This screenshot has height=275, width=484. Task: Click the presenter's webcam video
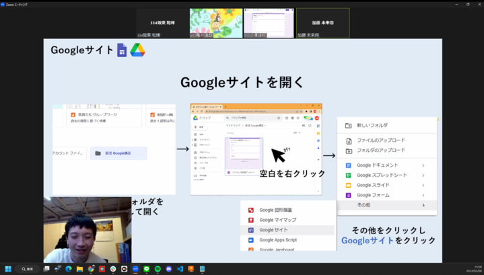click(x=88, y=230)
